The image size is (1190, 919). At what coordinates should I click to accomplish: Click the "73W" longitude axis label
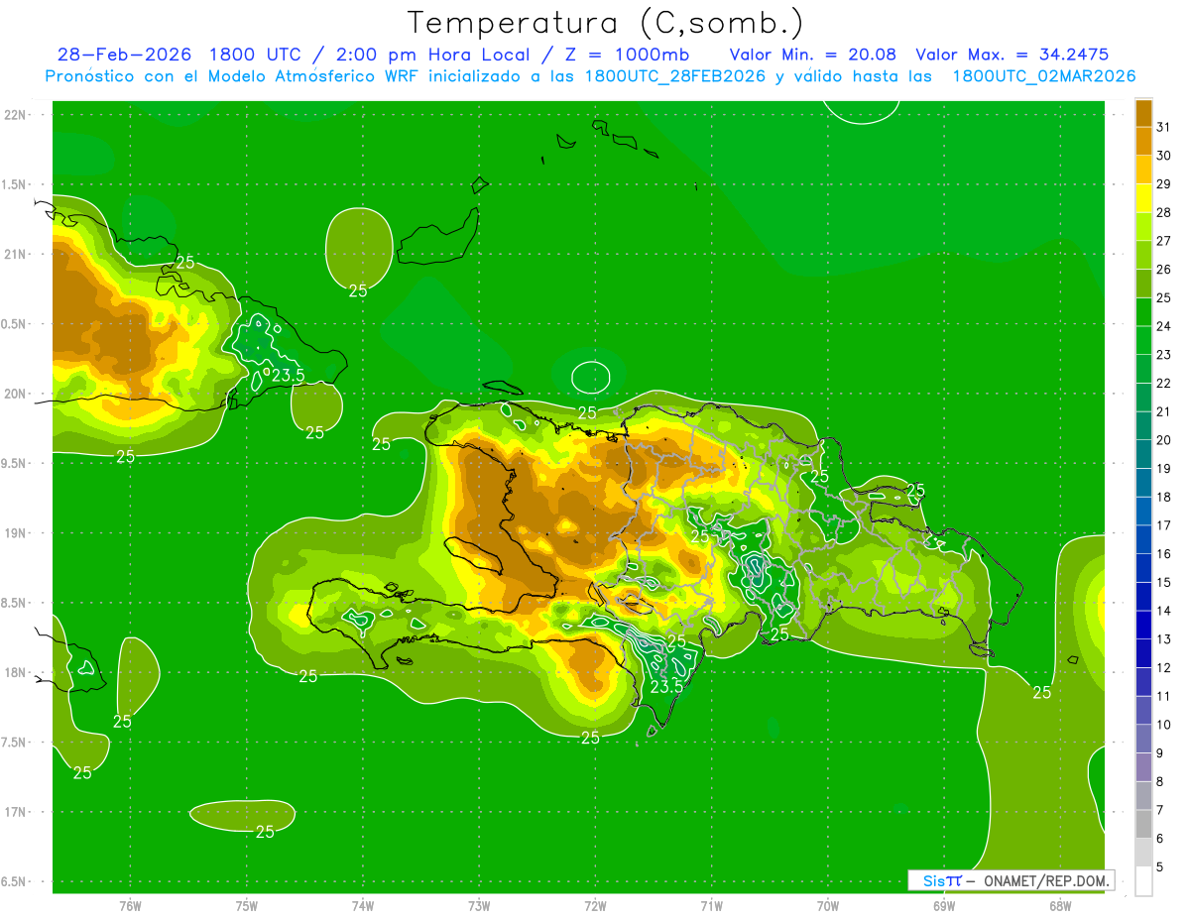pos(479,905)
